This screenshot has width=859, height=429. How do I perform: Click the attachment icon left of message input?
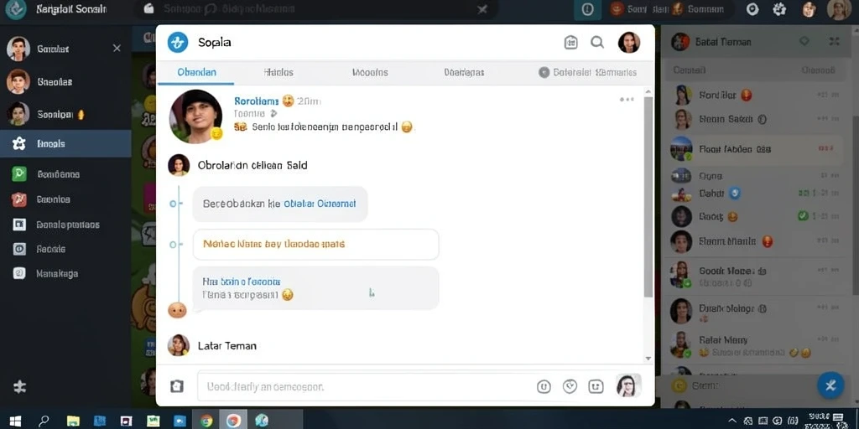pyautogui.click(x=176, y=386)
